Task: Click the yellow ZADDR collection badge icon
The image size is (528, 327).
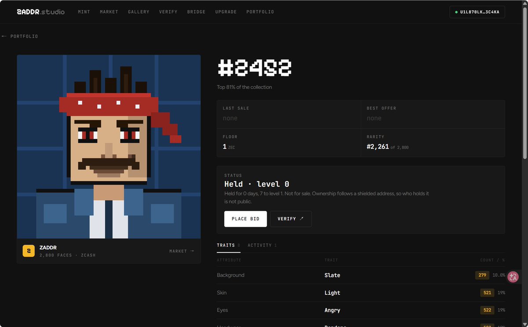Action: pos(29,251)
